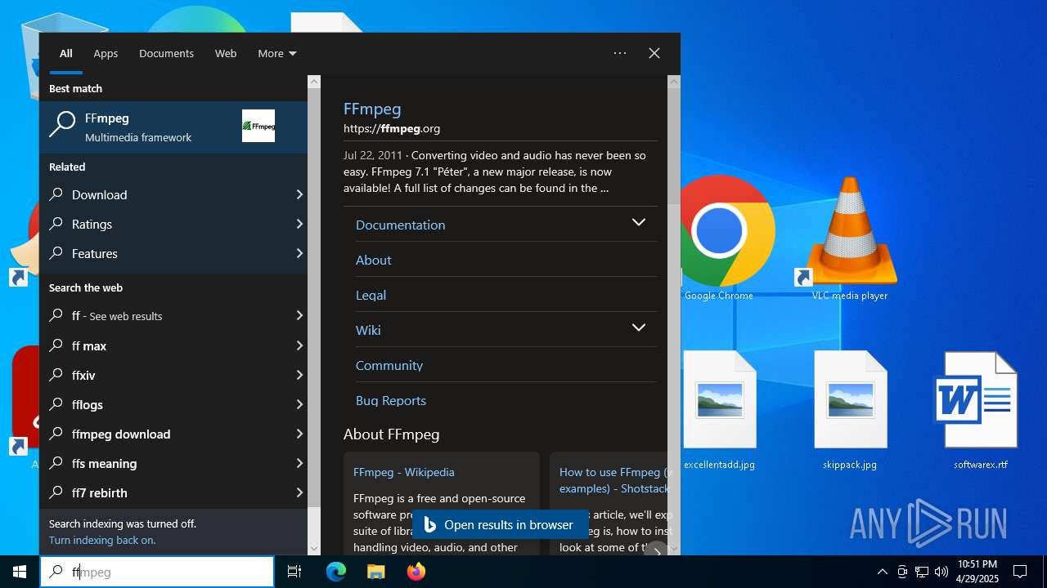The image size is (1047, 588).
Task: Launch Firefox from taskbar
Action: click(x=416, y=572)
